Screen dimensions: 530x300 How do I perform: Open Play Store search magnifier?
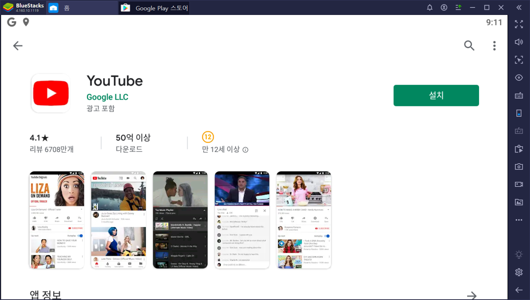point(469,46)
